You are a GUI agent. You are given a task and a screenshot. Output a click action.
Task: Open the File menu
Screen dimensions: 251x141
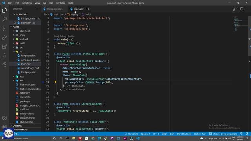coord(10,3)
